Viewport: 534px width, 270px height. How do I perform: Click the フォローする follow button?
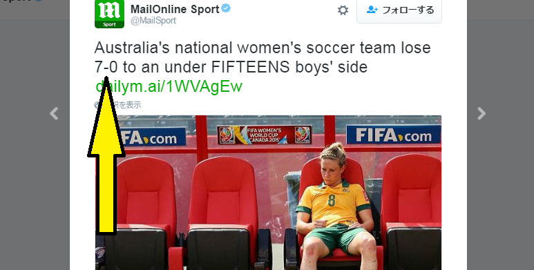click(399, 10)
